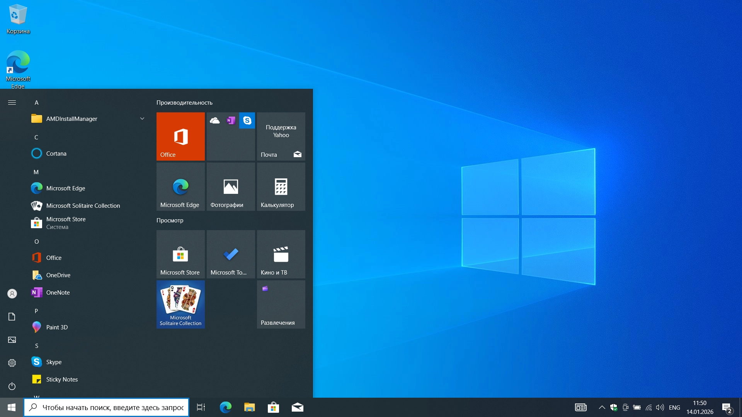
Task: Expand the AMDInstallManager folder
Action: [142, 119]
